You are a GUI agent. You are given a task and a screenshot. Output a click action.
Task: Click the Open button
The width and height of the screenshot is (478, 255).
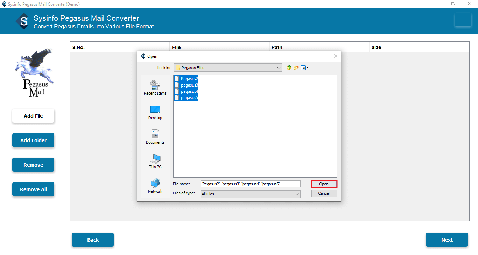click(x=324, y=184)
